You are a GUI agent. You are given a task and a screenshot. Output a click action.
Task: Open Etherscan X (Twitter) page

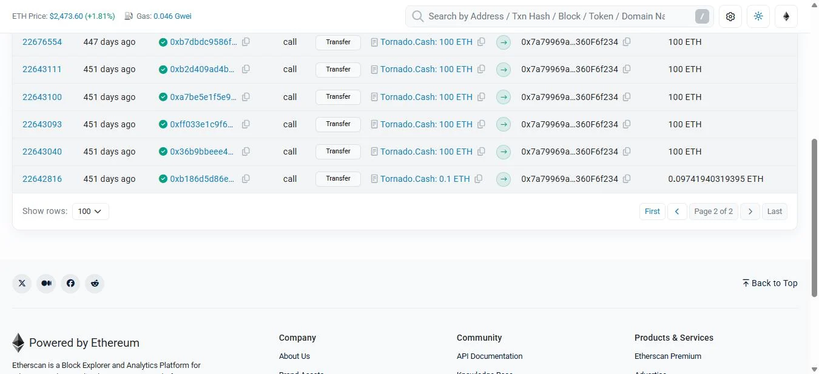point(22,283)
